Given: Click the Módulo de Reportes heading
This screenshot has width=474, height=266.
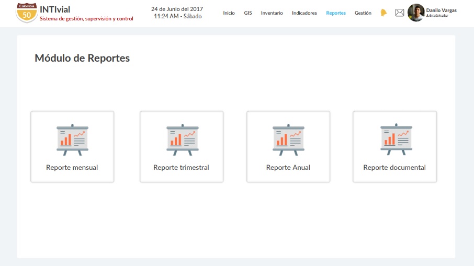Looking at the screenshot, I should tap(82, 58).
